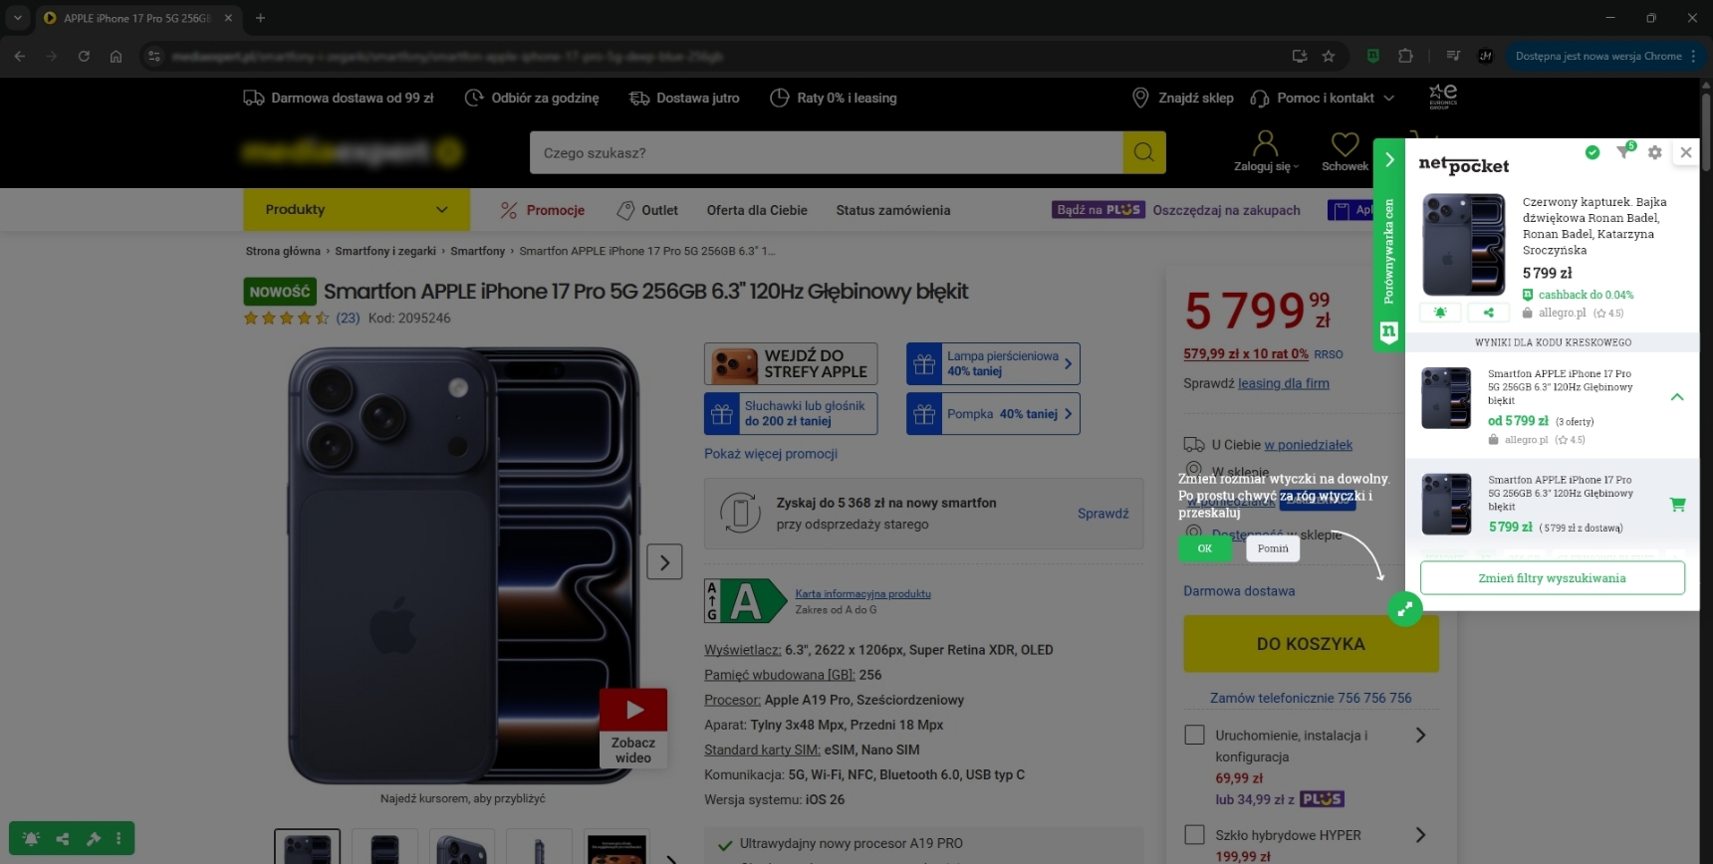
Task: Click the netpocket filter icon with badge
Action: (x=1623, y=152)
